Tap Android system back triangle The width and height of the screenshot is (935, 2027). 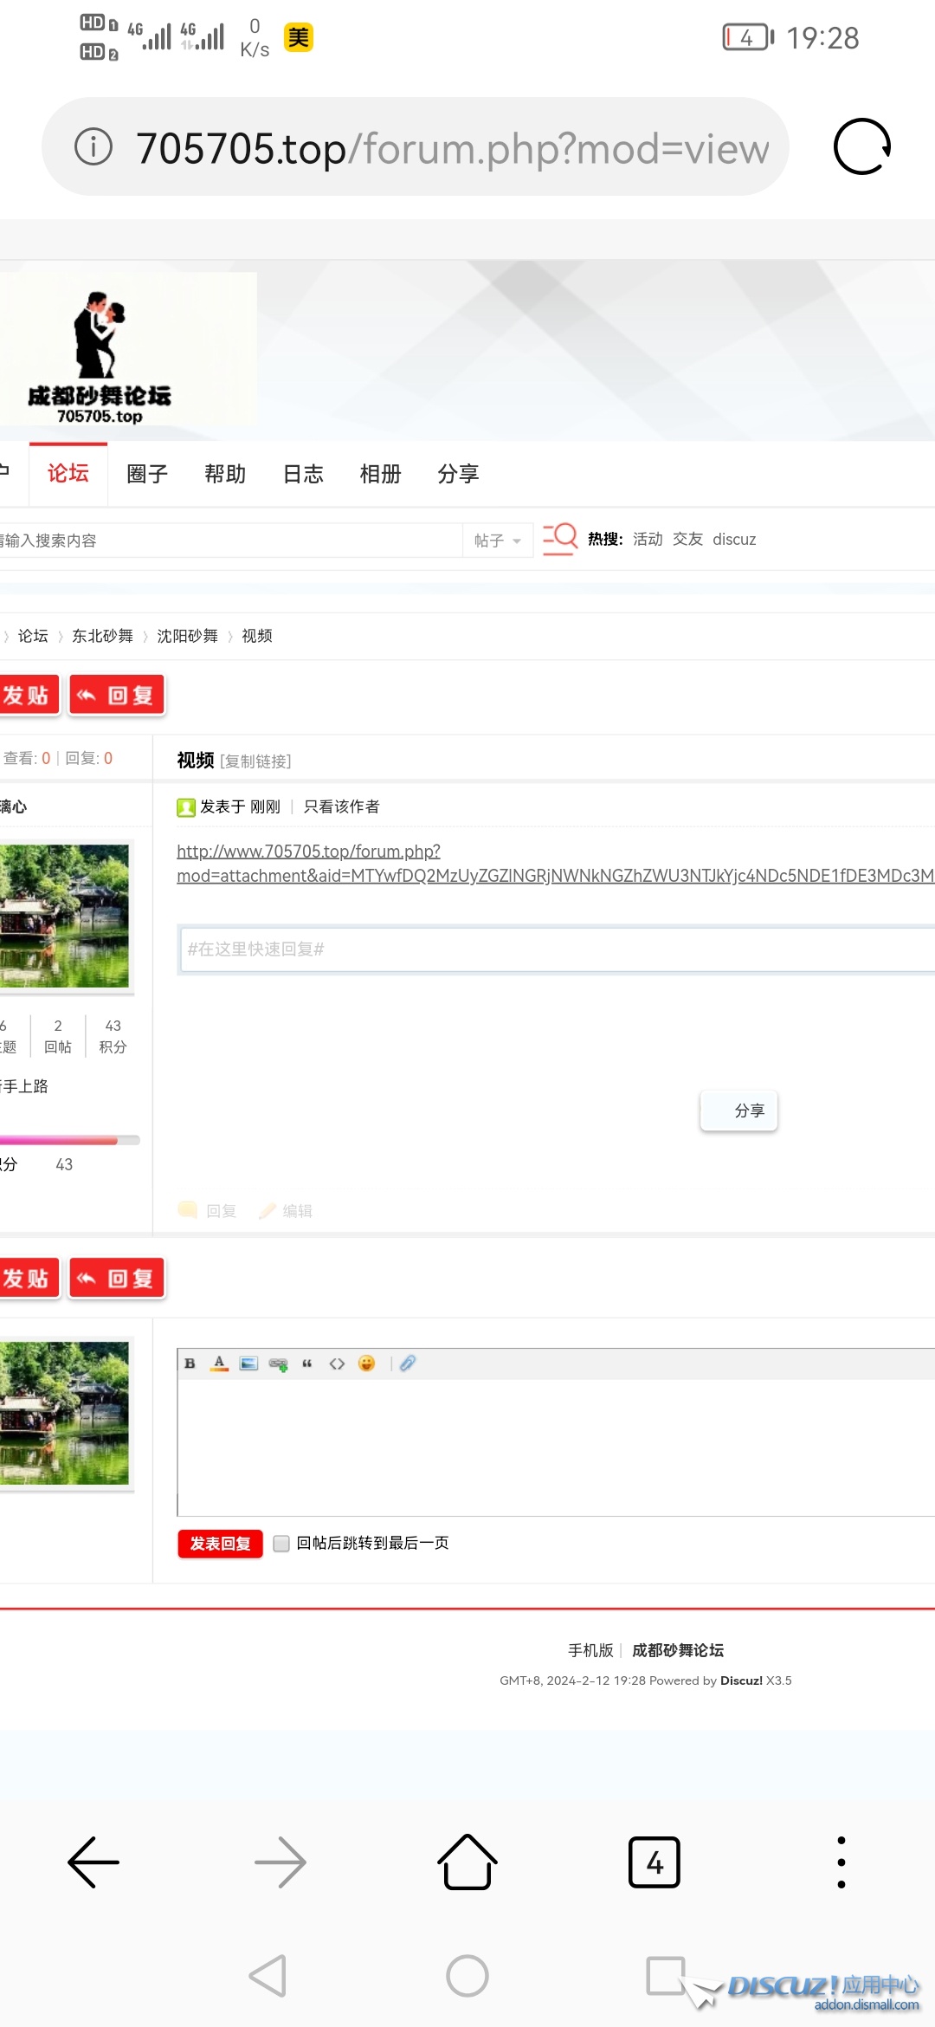(268, 1976)
